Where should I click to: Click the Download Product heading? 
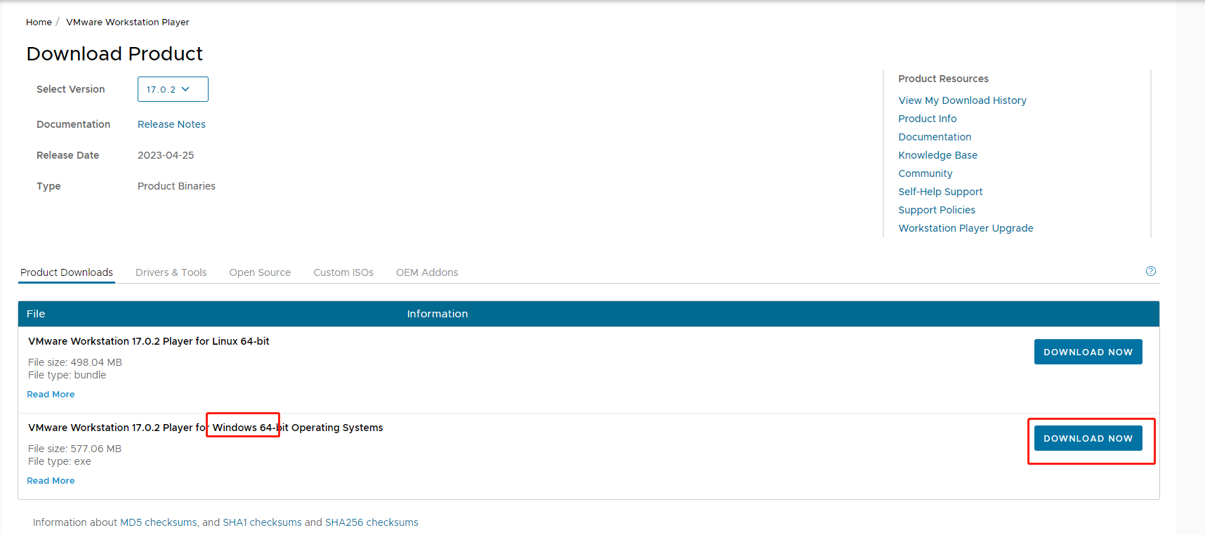point(114,53)
